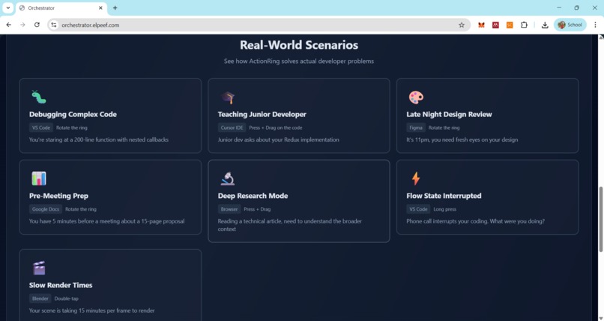This screenshot has width=604, height=321.
Task: Click the Blender tag
Action: pos(40,298)
